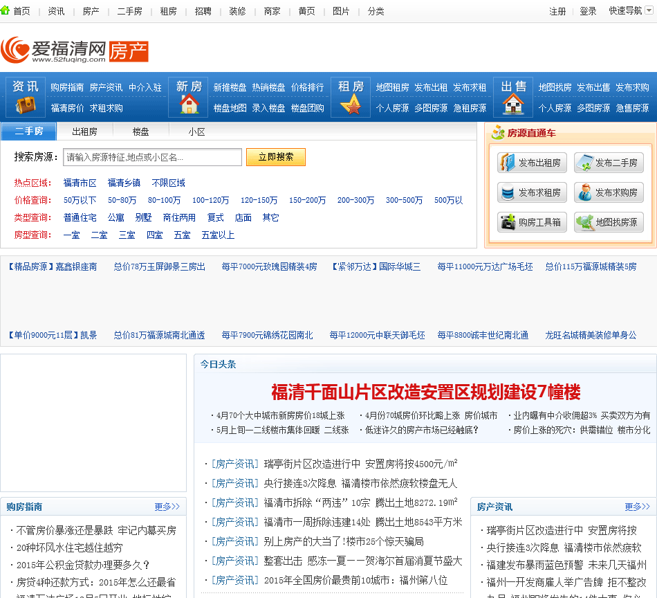Open the 4月70个大中城市新房房价 news item
The width and height of the screenshot is (657, 598).
[x=280, y=415]
